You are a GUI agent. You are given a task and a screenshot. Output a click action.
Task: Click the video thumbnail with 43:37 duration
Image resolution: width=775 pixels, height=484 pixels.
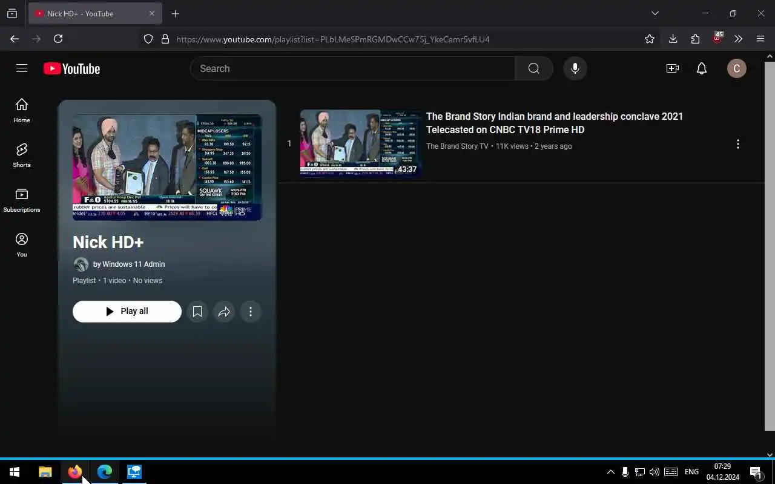tap(361, 143)
